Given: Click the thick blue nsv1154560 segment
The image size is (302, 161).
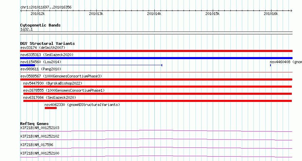Looking at the screenshot, I should [27, 65].
